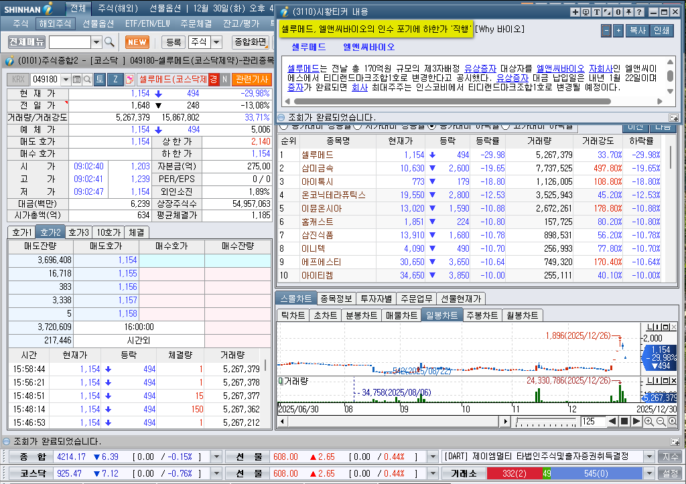Open the 선물옵션 menu
This screenshot has height=484, width=686.
pyautogui.click(x=98, y=23)
